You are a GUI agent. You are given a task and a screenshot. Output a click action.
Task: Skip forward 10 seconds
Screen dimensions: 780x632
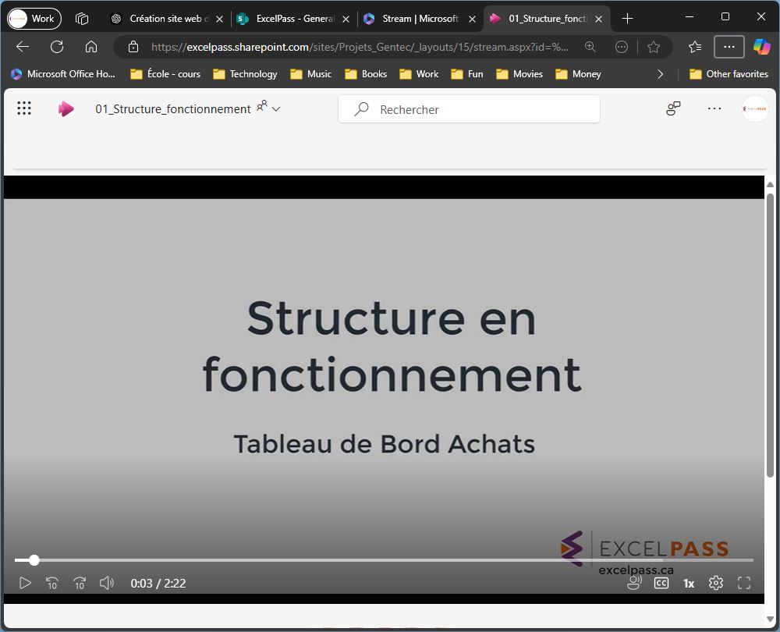pos(80,583)
